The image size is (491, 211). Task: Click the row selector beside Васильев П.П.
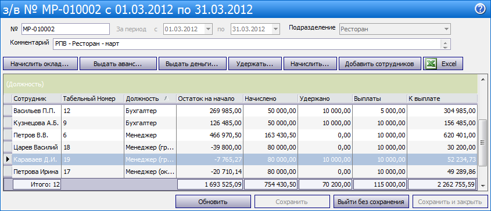pyautogui.click(x=8, y=111)
